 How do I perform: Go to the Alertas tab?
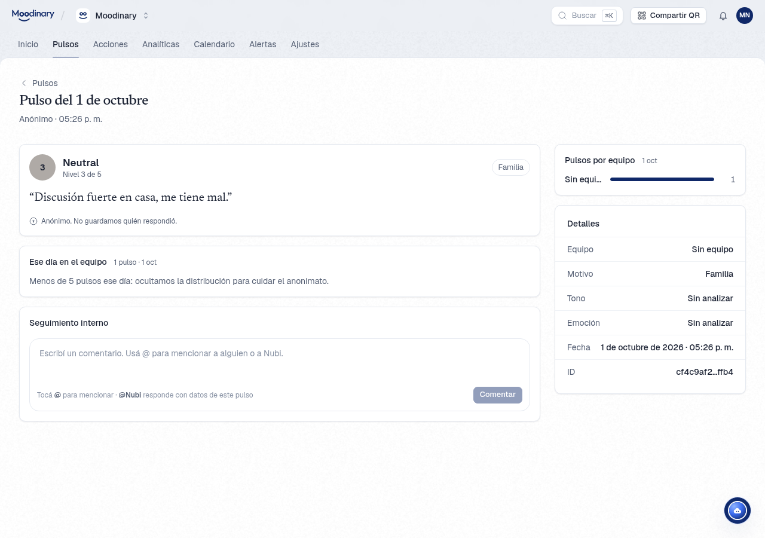pos(263,44)
